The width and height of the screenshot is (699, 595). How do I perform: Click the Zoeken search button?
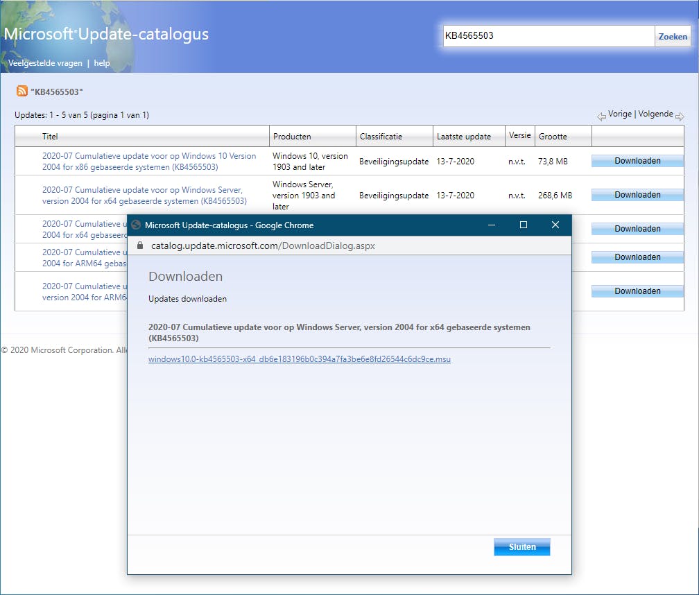[x=673, y=37]
